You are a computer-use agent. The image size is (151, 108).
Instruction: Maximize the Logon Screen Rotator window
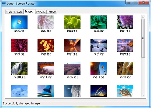(x=135, y=3)
